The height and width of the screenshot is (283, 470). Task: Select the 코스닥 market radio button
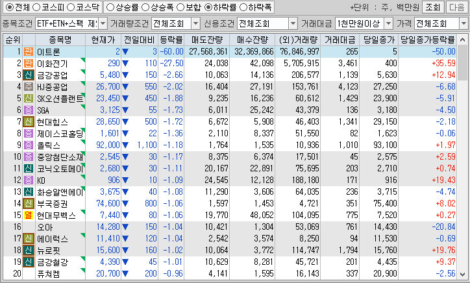71,7
